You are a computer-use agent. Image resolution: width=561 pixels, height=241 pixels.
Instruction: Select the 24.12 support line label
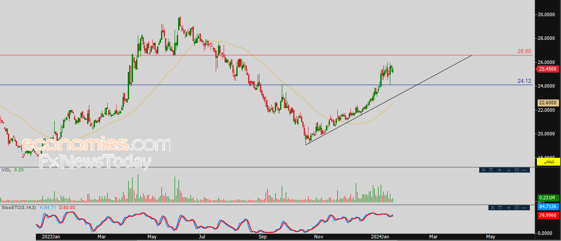[524, 81]
